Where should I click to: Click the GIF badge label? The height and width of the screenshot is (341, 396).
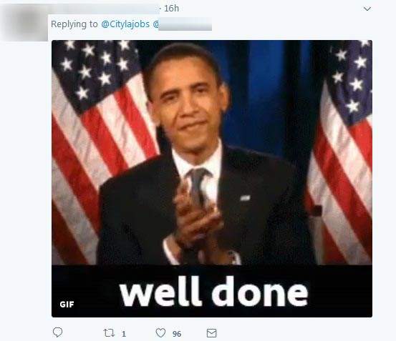point(67,305)
